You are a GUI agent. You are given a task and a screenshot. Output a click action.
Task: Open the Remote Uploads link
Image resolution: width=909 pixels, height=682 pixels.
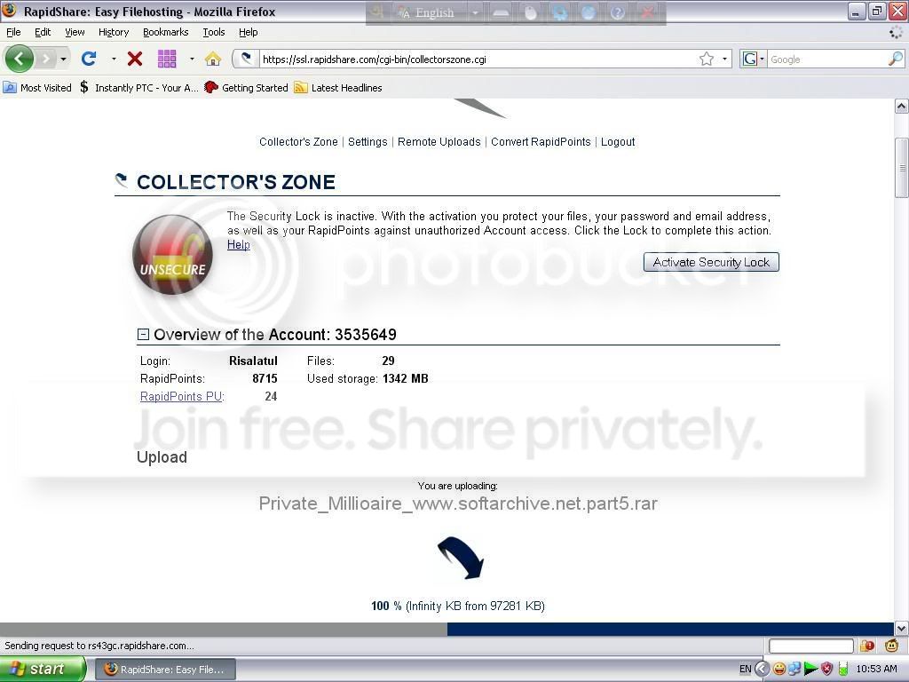[439, 141]
